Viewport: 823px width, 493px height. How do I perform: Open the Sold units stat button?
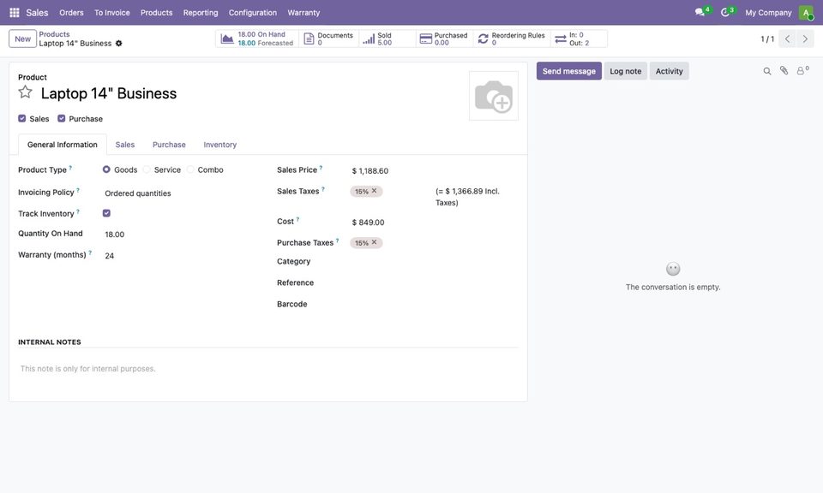(x=387, y=39)
